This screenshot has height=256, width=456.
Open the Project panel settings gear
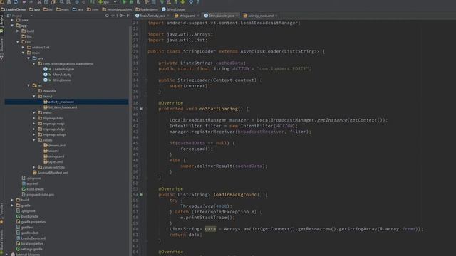pyautogui.click(x=121, y=16)
